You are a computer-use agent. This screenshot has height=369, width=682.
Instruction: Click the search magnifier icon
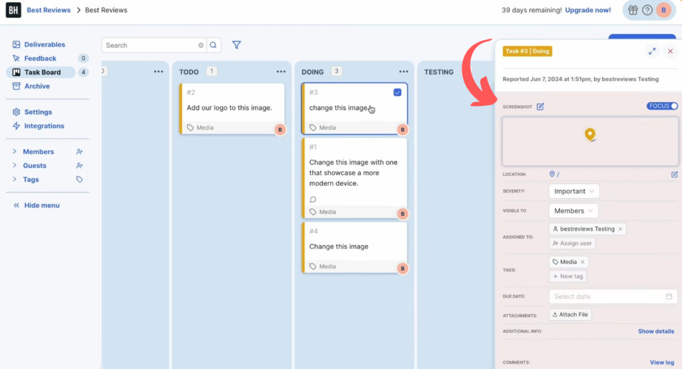coord(213,45)
